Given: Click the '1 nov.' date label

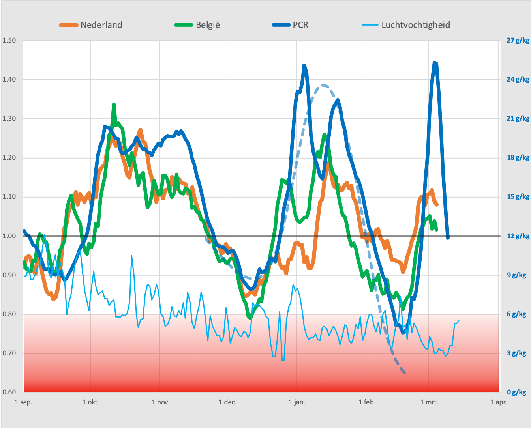Looking at the screenshot, I should tap(161, 402).
